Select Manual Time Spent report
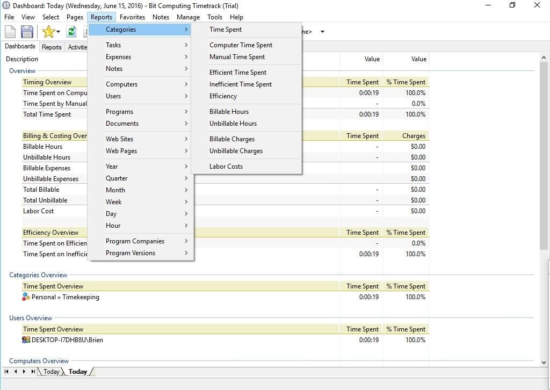This screenshot has height=390, width=550. pos(246,57)
